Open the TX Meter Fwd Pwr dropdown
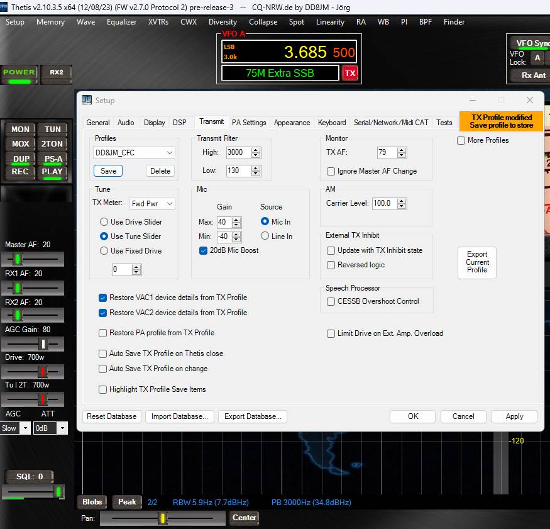The image size is (550, 529). pyautogui.click(x=152, y=204)
